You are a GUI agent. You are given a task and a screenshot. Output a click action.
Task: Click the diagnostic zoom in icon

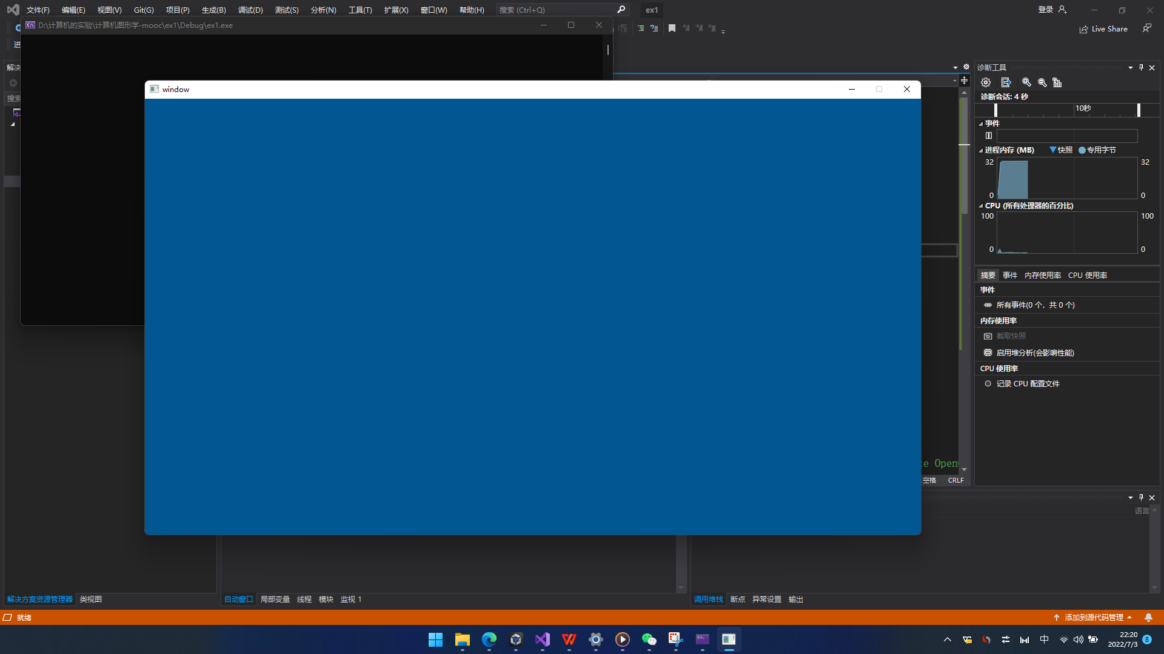(x=1026, y=82)
